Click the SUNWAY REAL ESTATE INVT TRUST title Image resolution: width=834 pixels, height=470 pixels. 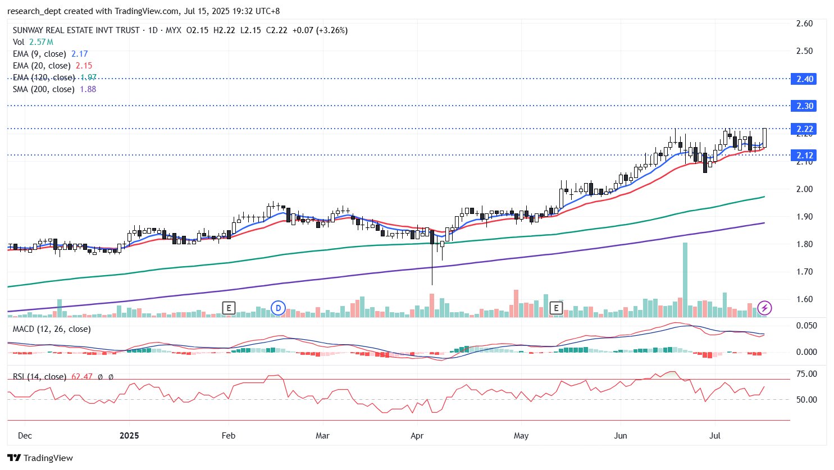pos(76,30)
